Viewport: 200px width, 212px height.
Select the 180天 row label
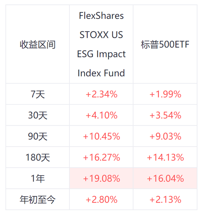point(38,158)
